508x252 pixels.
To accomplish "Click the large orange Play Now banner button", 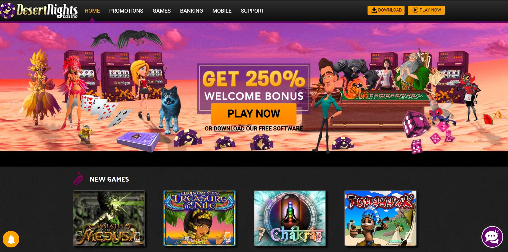I will pos(254,114).
